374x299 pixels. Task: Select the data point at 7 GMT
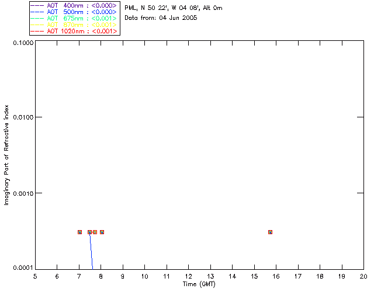[79, 232]
